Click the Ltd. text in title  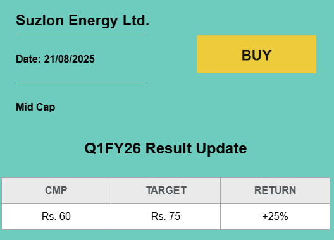[x=136, y=20]
